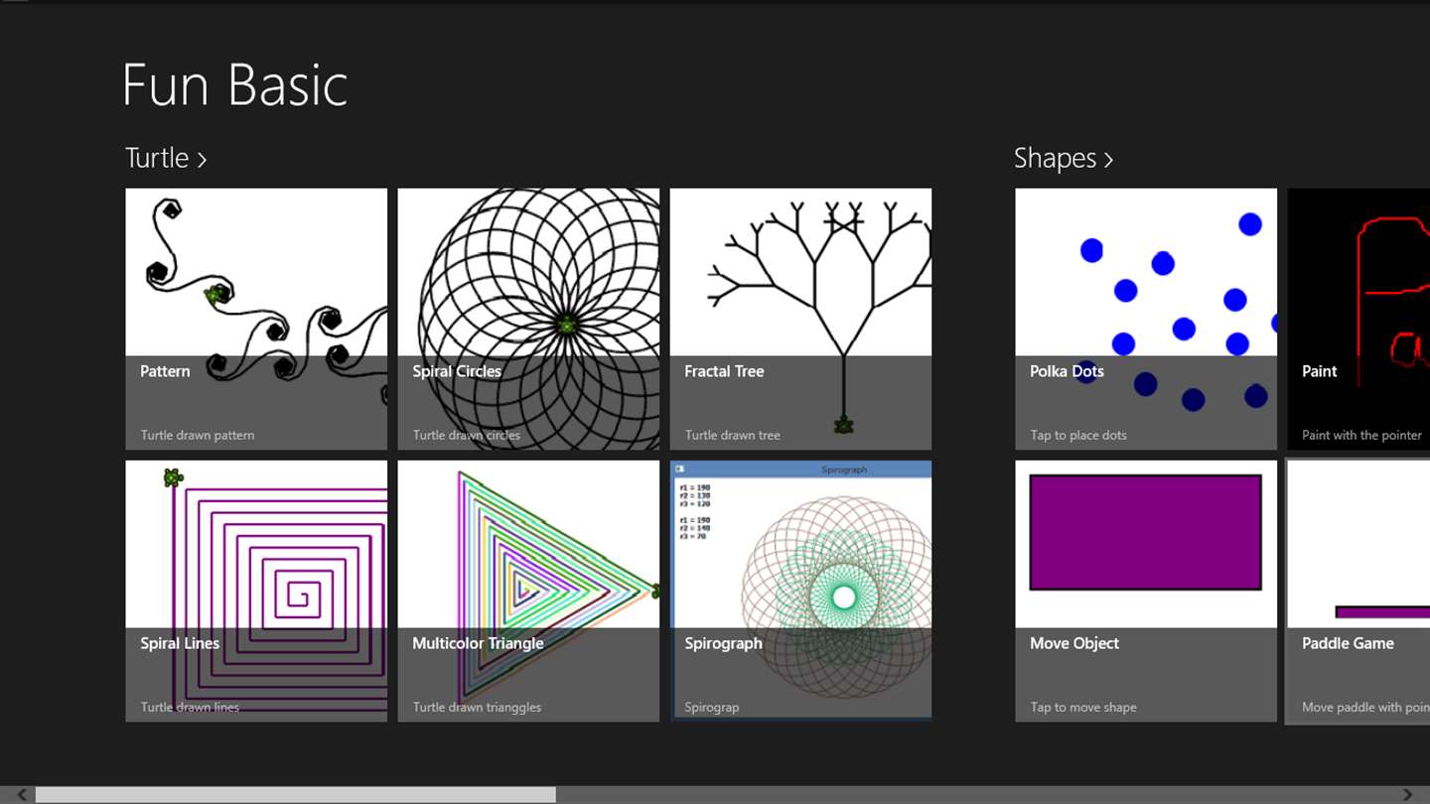Image resolution: width=1430 pixels, height=804 pixels.
Task: Click the chevron next to Turtle
Action: (x=202, y=159)
